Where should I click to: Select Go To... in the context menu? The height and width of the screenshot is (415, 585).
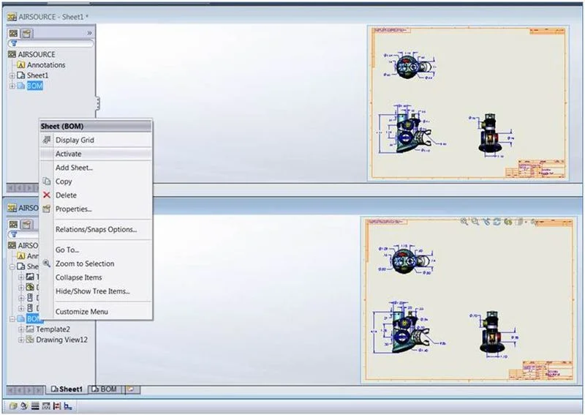[x=96, y=250]
